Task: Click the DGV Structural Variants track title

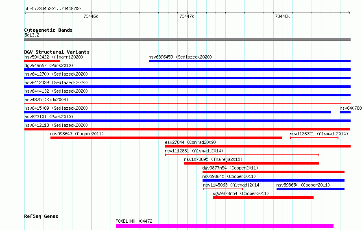Action: click(57, 52)
